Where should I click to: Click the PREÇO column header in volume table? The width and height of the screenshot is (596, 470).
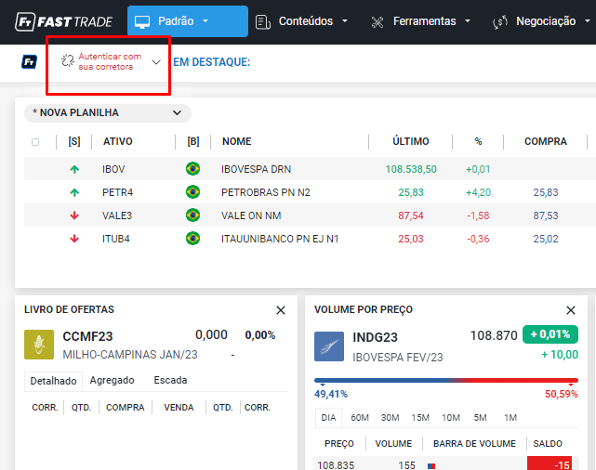tap(339, 444)
